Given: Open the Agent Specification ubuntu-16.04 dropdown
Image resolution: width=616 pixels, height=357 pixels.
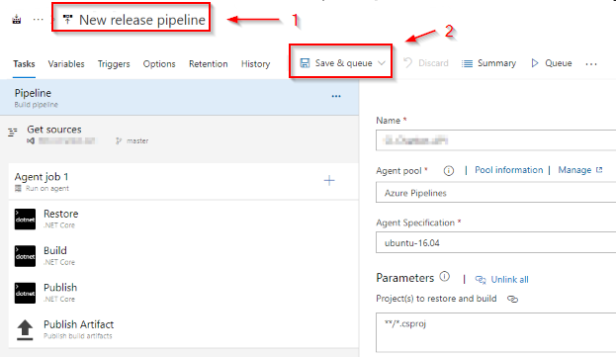Looking at the screenshot, I should coord(495,242).
